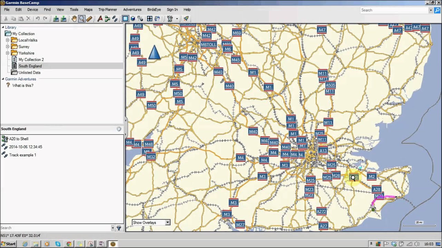Select the 'A20 to Shell' route

click(19, 139)
